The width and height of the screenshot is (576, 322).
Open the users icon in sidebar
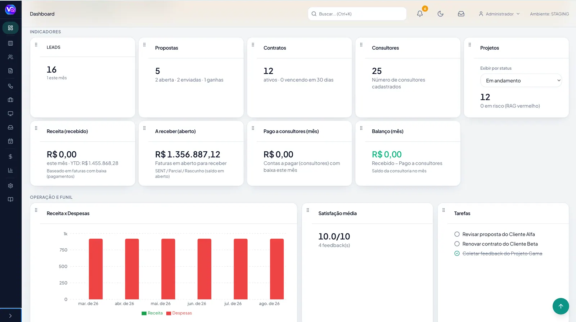[10, 57]
